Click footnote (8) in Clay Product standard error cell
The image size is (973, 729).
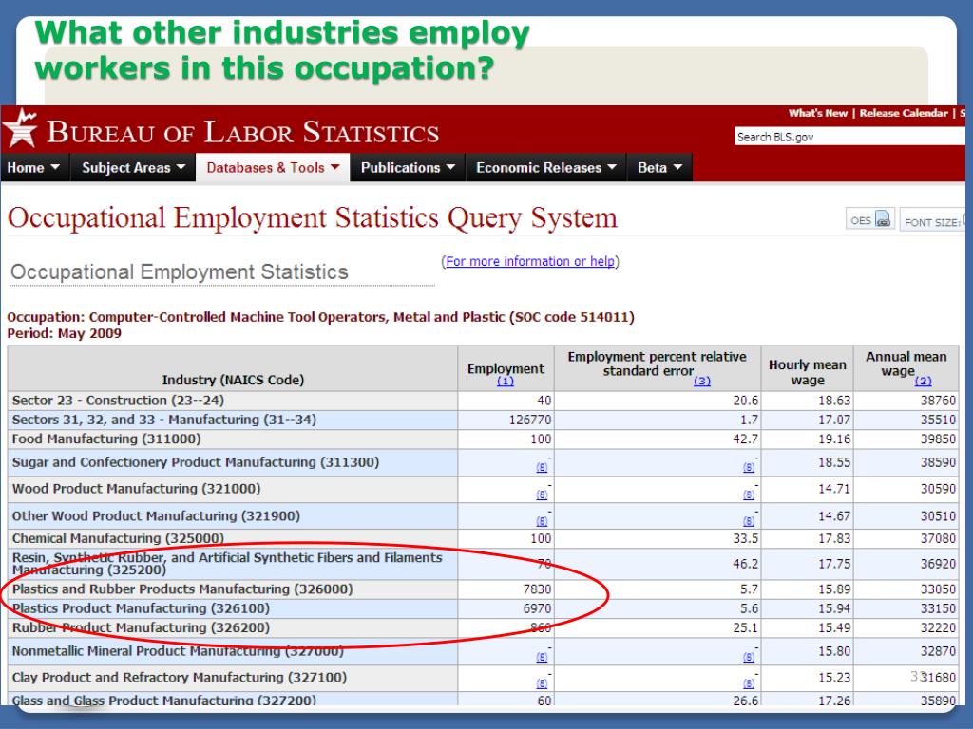[749, 683]
